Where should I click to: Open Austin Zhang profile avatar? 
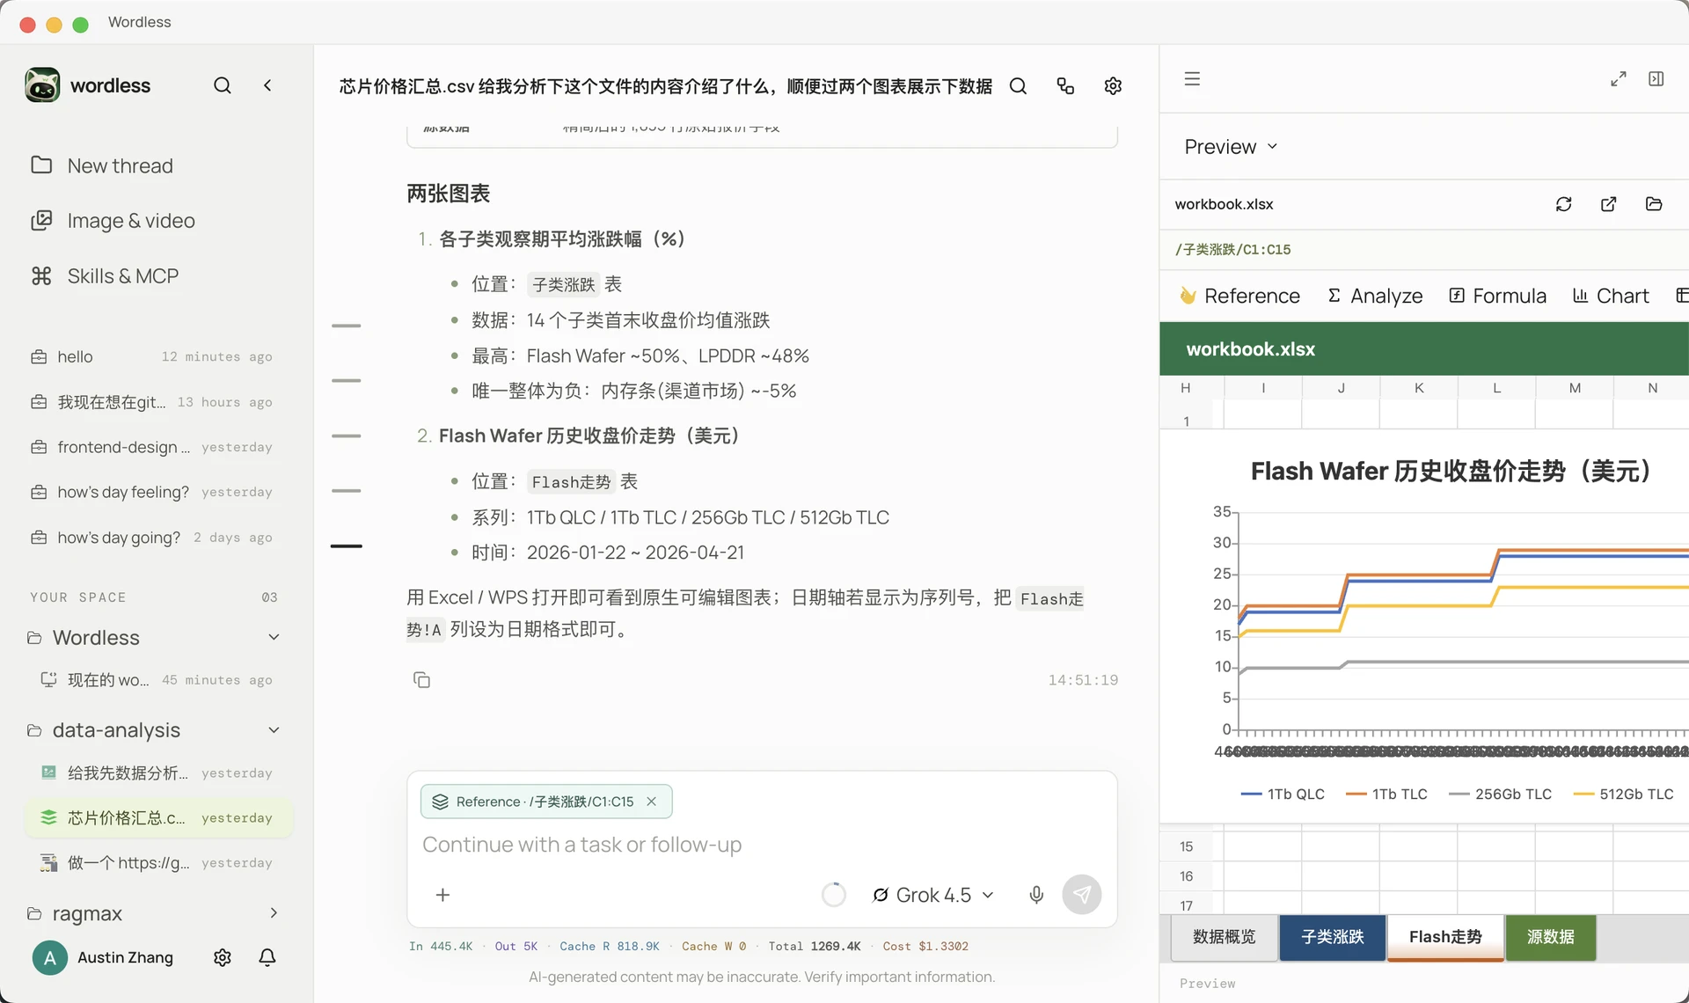[x=50, y=957]
